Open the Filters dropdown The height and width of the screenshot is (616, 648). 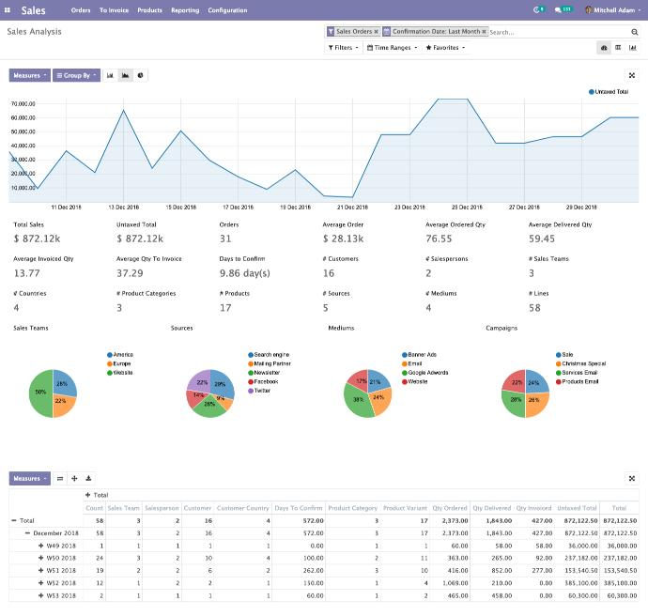(343, 47)
